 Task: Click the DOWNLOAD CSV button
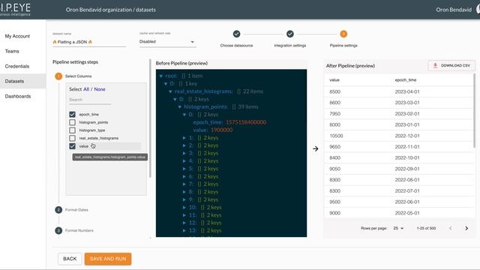pyautogui.click(x=451, y=65)
